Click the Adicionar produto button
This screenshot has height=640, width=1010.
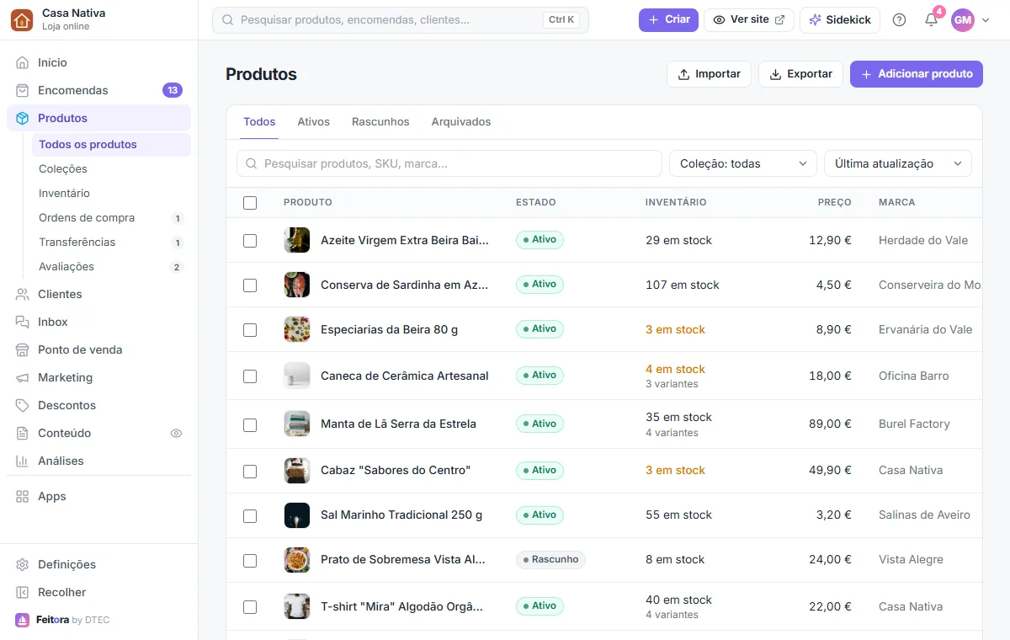click(917, 74)
